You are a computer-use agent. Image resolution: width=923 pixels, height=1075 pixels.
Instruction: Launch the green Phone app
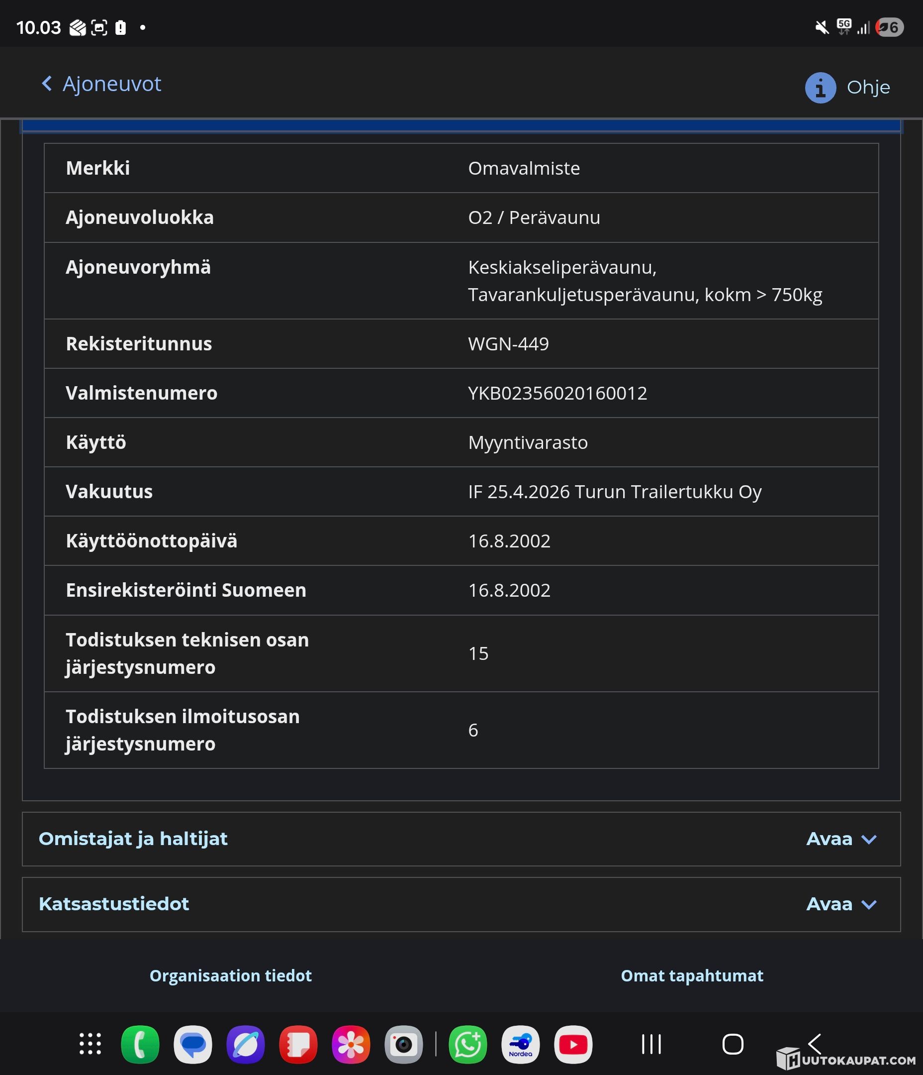coord(140,1044)
